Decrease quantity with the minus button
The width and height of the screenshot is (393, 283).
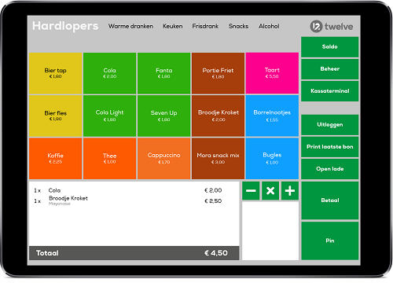[x=251, y=191]
